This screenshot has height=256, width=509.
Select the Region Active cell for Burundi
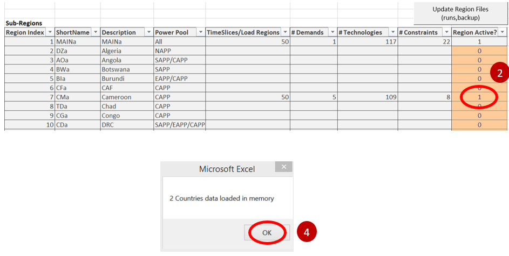tap(479, 79)
